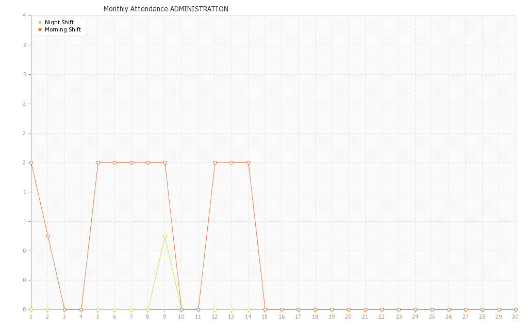Select the Morning Shift top point on day 9
528x330 pixels.
tap(164, 162)
